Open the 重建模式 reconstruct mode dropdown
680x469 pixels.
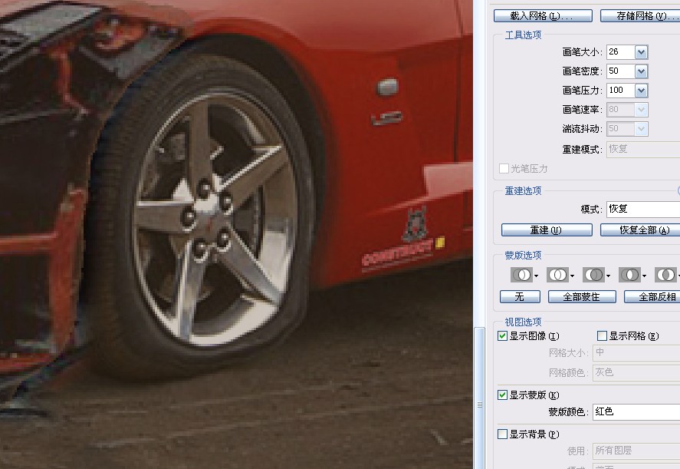(643, 149)
